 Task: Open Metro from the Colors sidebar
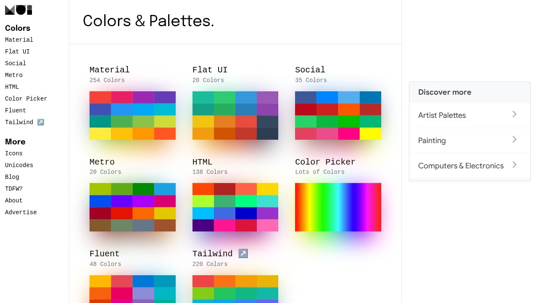click(13, 75)
